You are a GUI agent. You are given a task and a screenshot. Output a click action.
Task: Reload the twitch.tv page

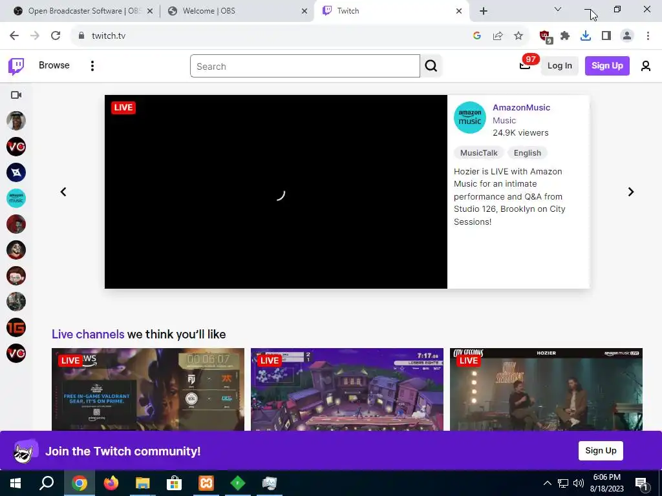[56, 36]
